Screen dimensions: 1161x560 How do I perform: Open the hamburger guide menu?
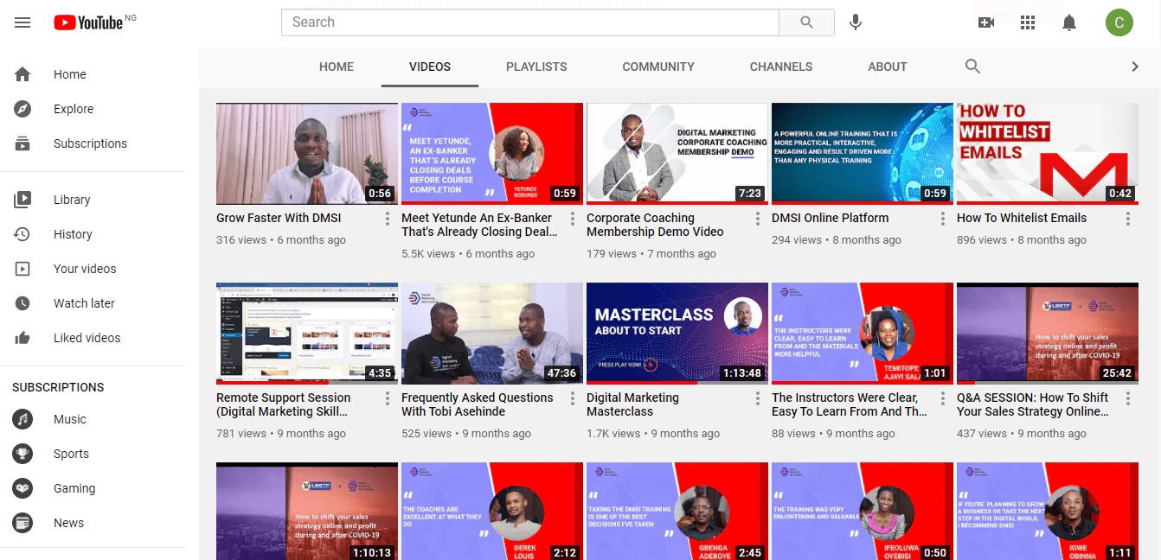coord(22,22)
